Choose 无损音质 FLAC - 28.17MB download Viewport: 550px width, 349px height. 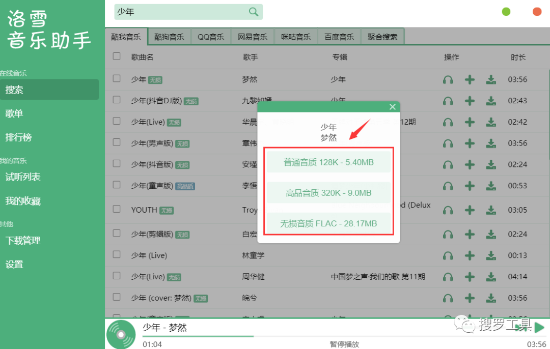328,223
